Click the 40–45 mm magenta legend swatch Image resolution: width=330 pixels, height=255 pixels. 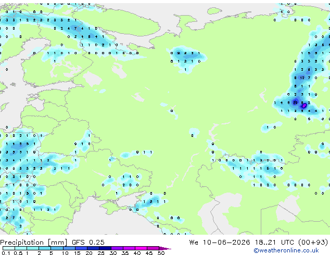(x=141, y=248)
